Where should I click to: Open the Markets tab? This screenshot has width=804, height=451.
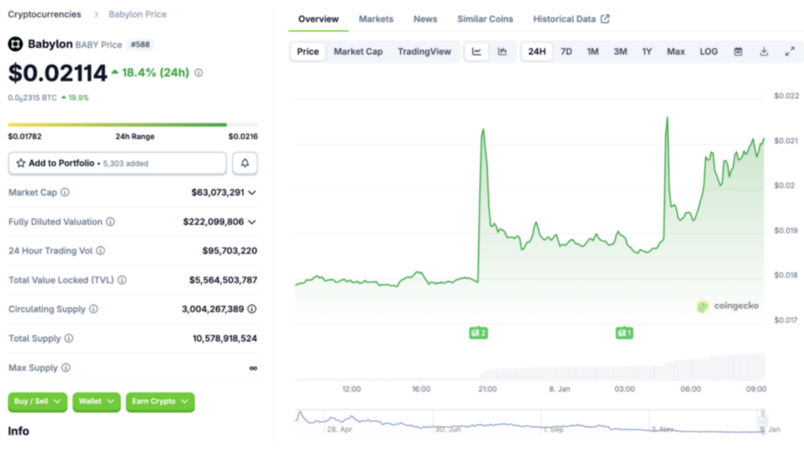376,19
